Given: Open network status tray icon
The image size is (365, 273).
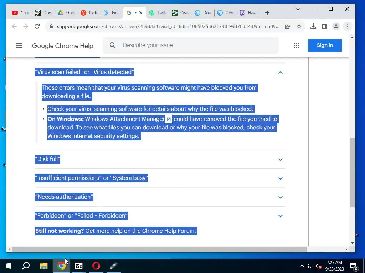Looking at the screenshot, I should [310, 266].
